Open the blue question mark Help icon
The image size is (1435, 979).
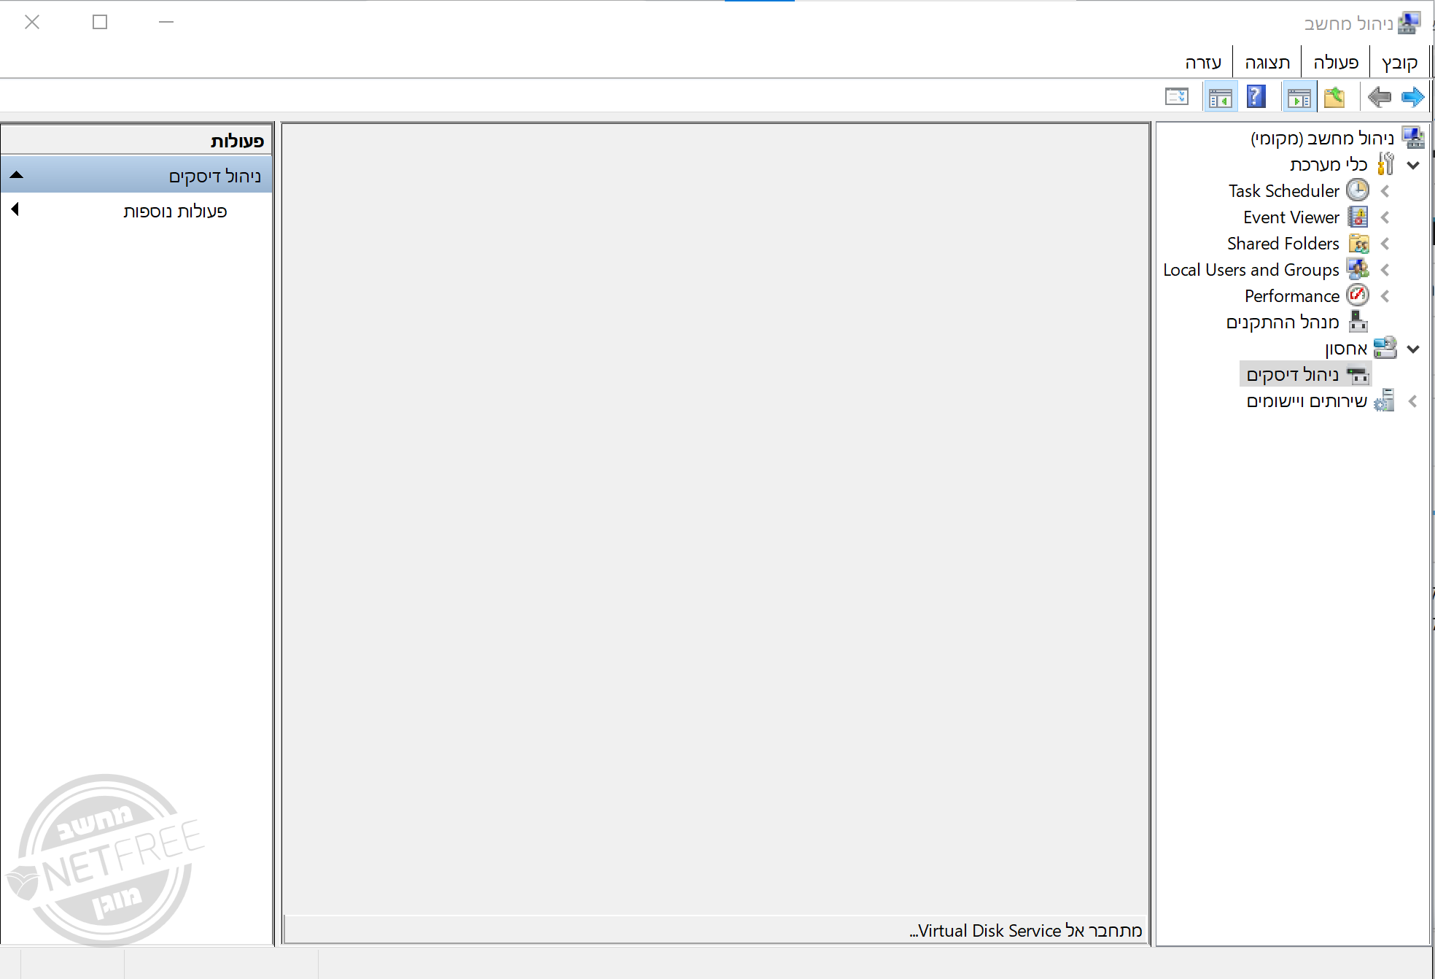1256,97
